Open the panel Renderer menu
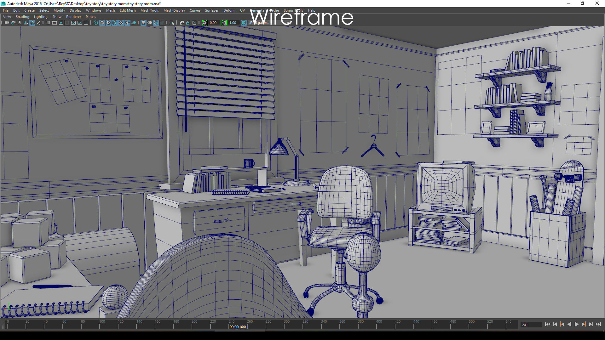The width and height of the screenshot is (605, 340). pos(73,17)
